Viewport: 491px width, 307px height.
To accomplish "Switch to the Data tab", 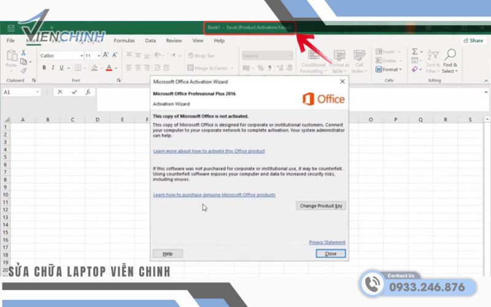I will click(x=150, y=41).
